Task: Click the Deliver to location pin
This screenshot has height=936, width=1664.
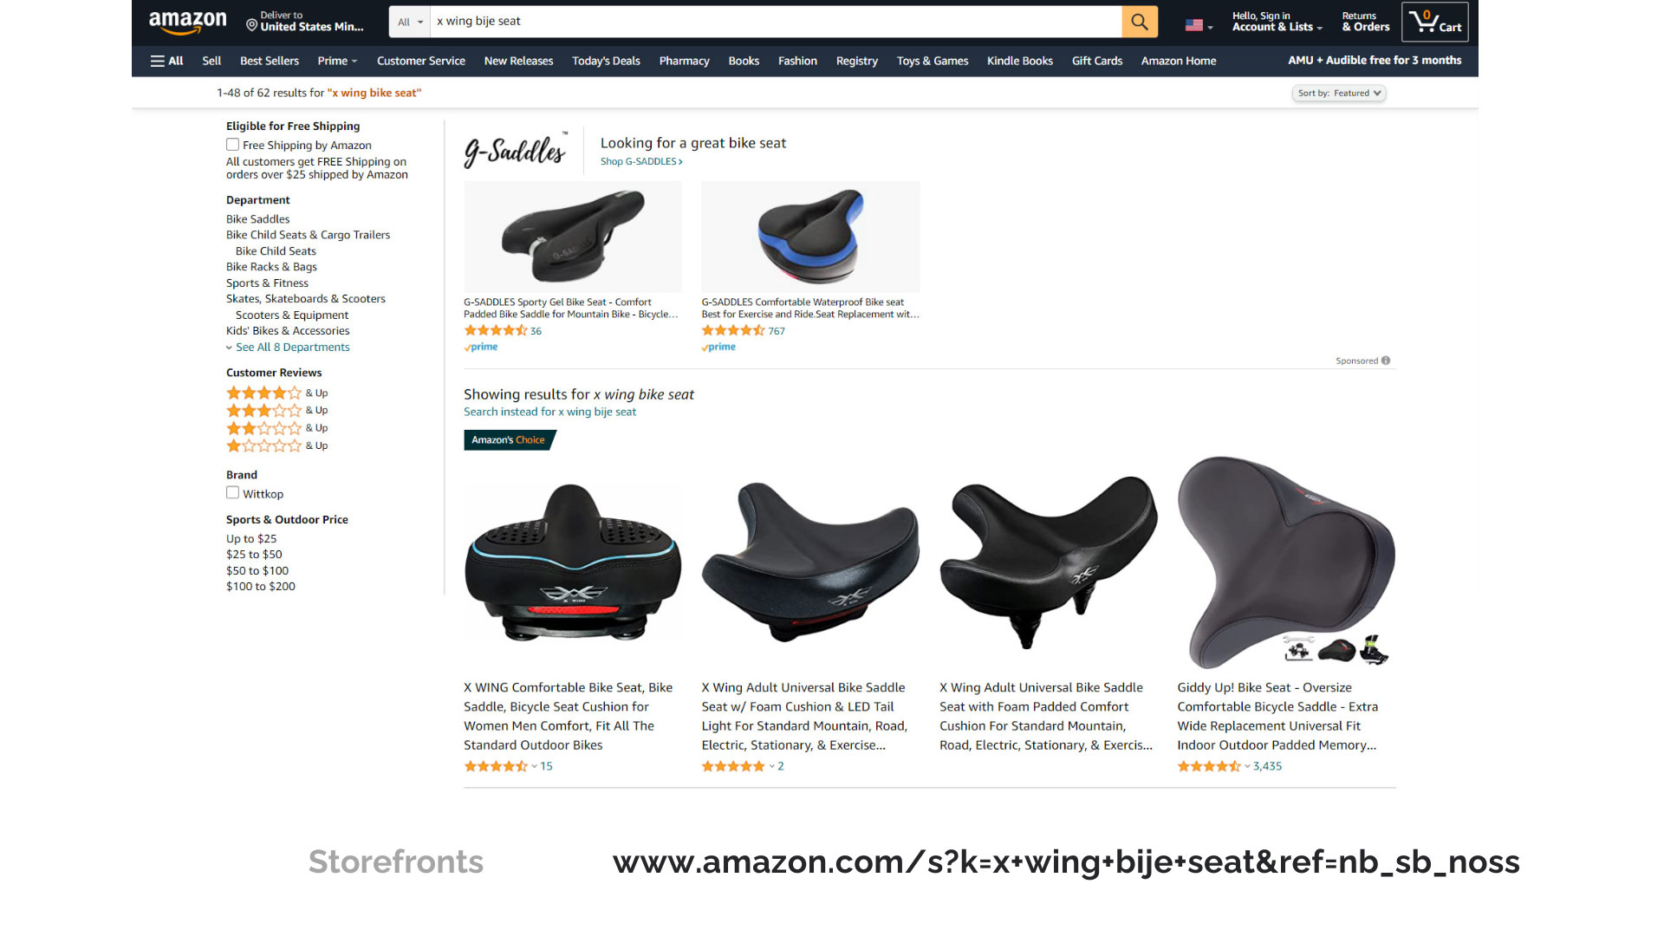Action: coord(251,25)
